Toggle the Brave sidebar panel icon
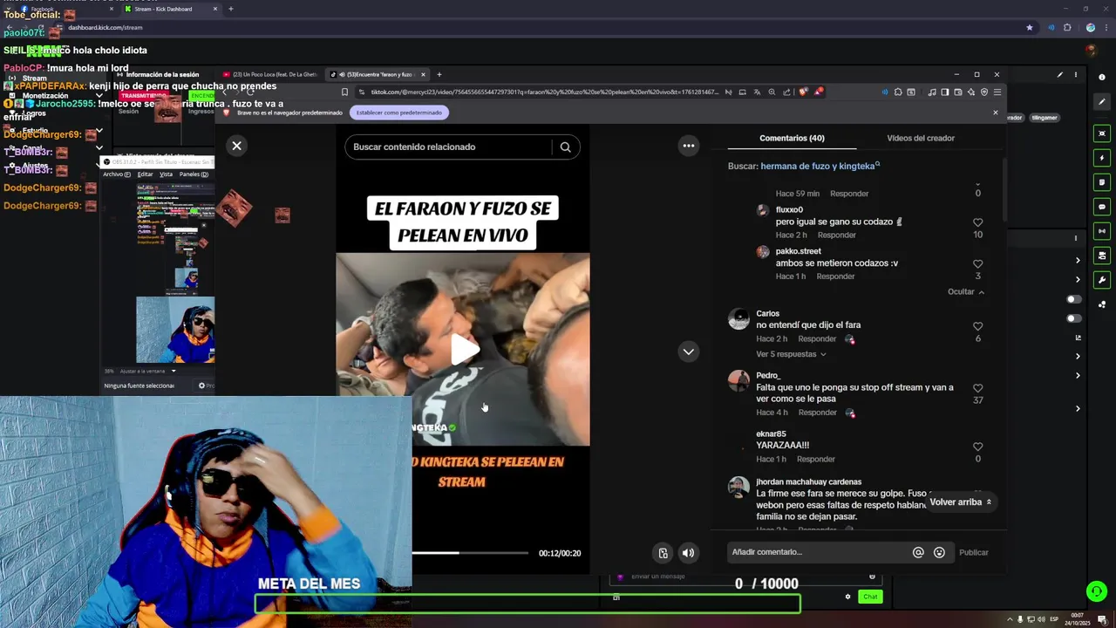This screenshot has width=1116, height=628. [945, 92]
